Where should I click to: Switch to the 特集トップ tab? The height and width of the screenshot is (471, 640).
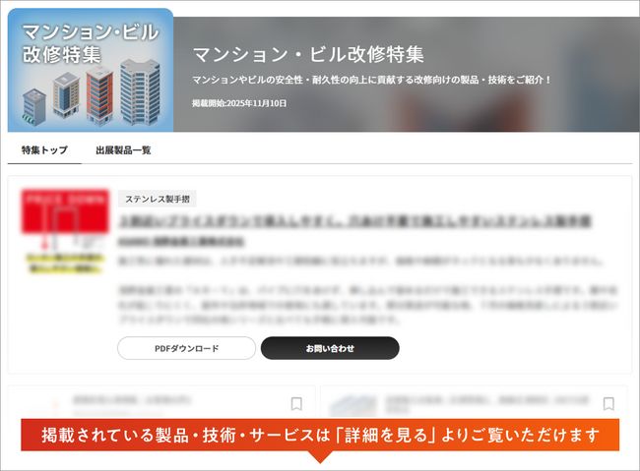(x=44, y=150)
